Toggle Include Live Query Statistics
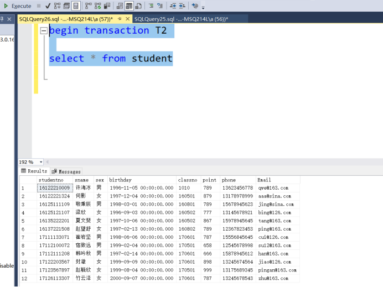Image resolution: width=383 pixels, height=287 pixels. click(98, 6)
